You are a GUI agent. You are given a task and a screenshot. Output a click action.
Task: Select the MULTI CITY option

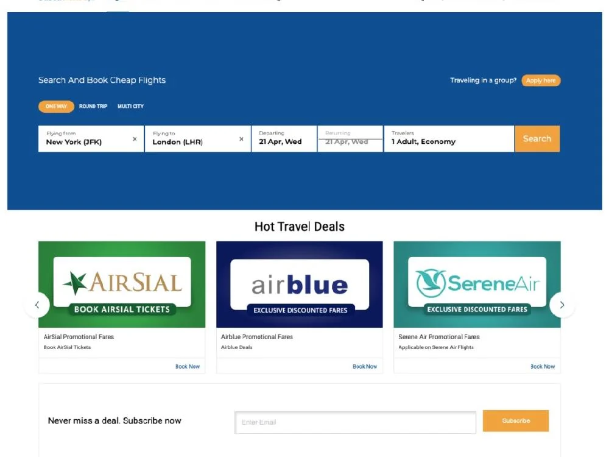(x=130, y=107)
